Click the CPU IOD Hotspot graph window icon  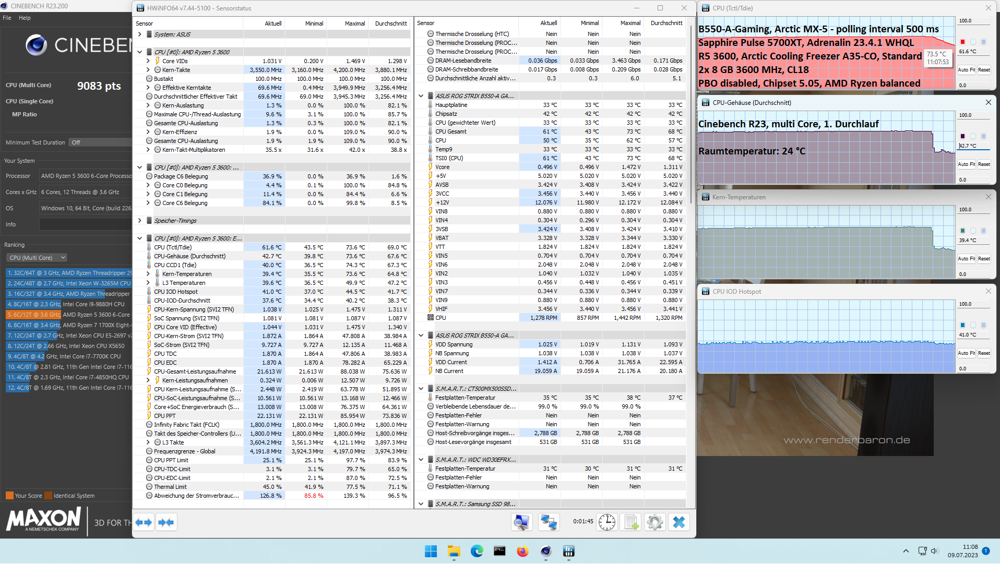coord(706,292)
